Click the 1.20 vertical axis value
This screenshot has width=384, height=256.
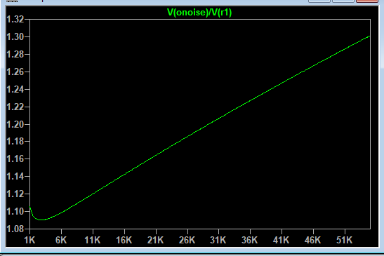[15, 124]
